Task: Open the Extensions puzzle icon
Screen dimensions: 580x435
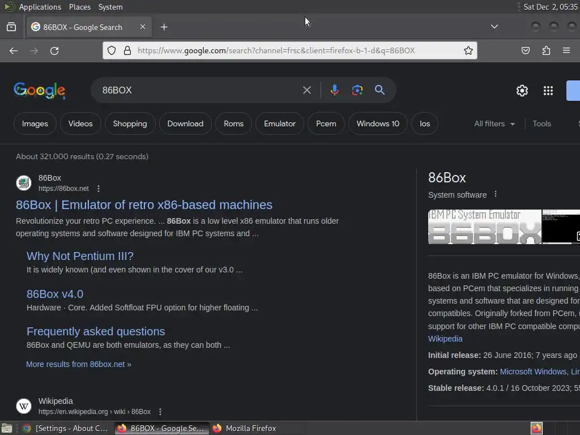Action: pos(547,50)
